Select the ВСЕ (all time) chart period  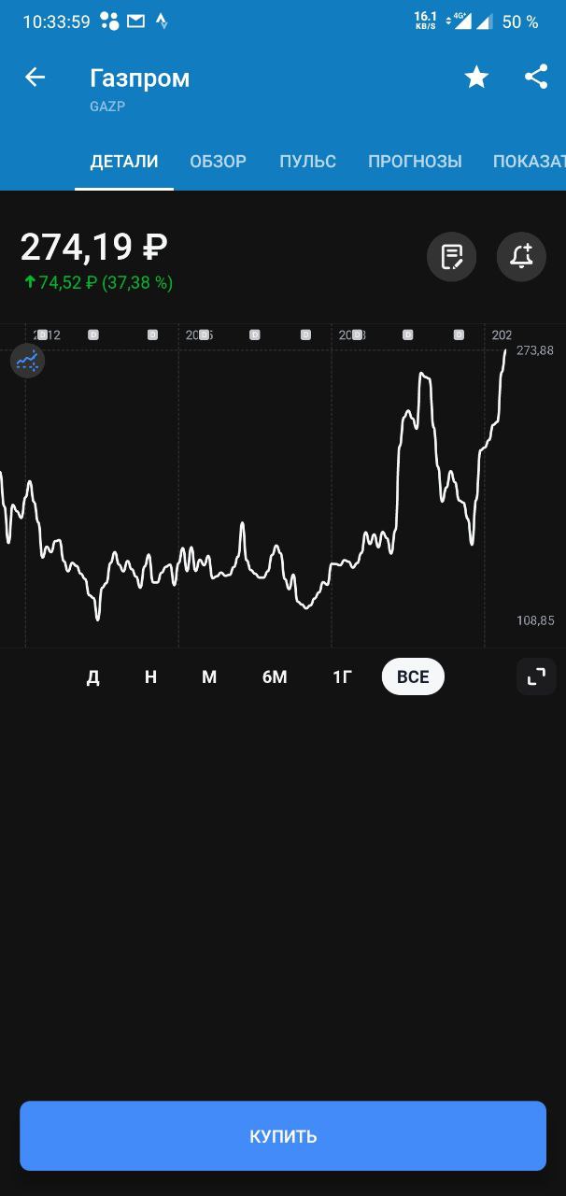(413, 676)
